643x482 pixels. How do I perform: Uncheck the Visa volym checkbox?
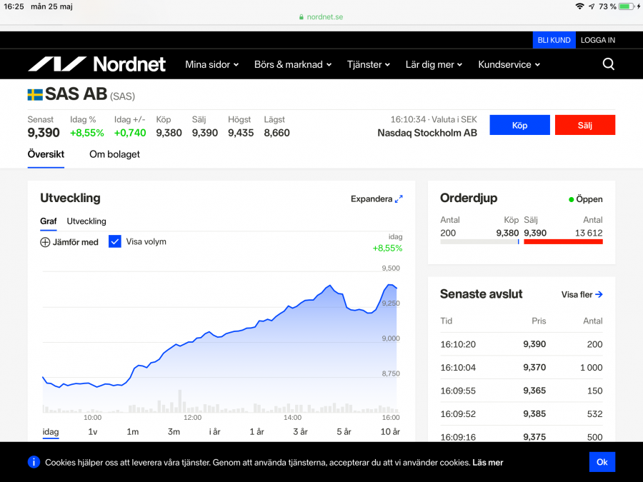(x=115, y=241)
